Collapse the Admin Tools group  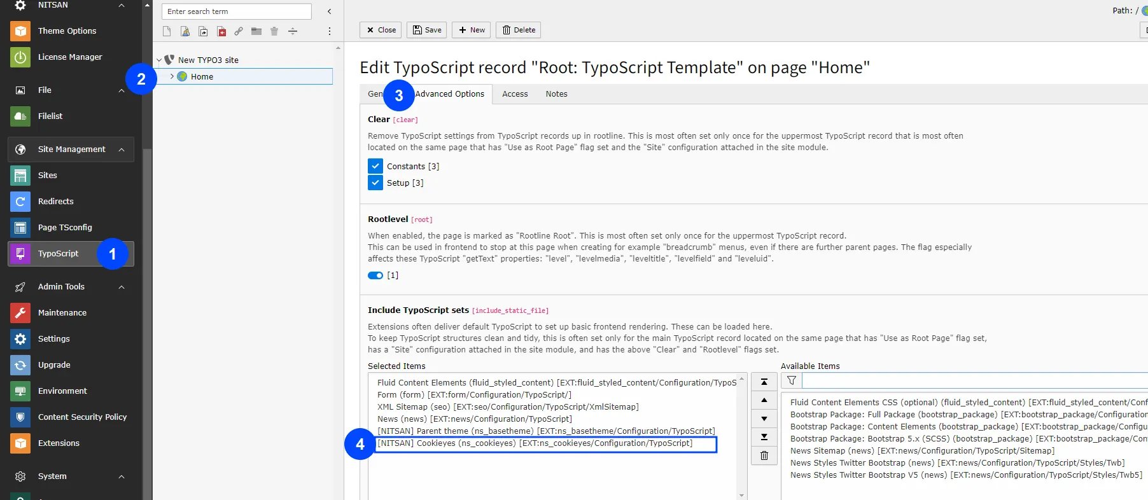tap(122, 287)
